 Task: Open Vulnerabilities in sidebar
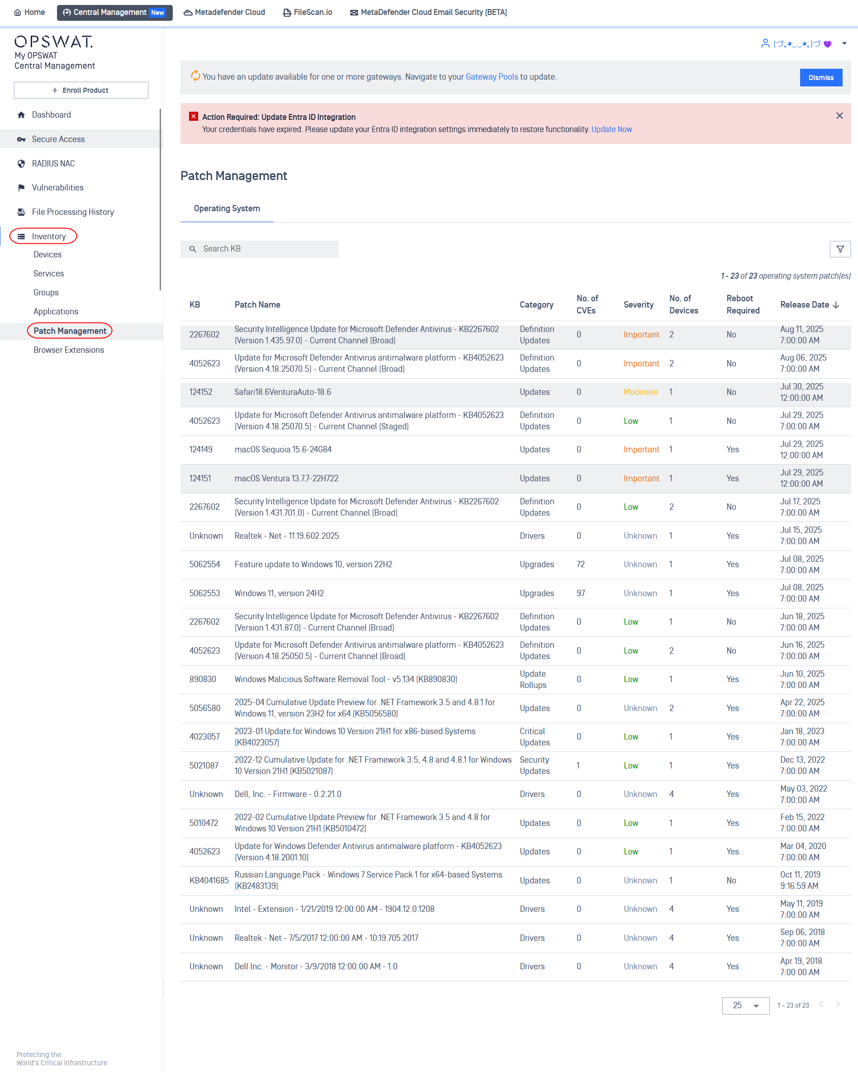coord(57,187)
